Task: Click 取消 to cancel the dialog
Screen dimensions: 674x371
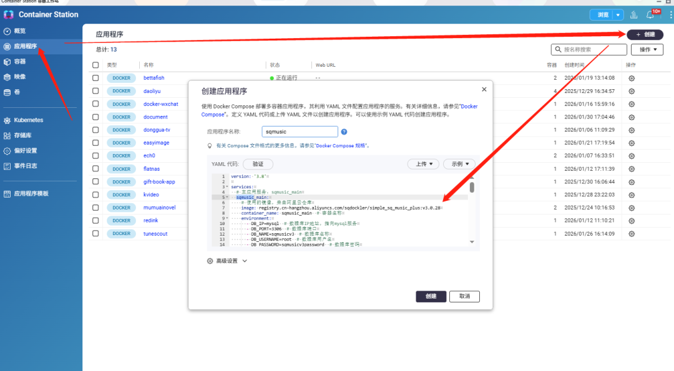Action: pos(464,297)
